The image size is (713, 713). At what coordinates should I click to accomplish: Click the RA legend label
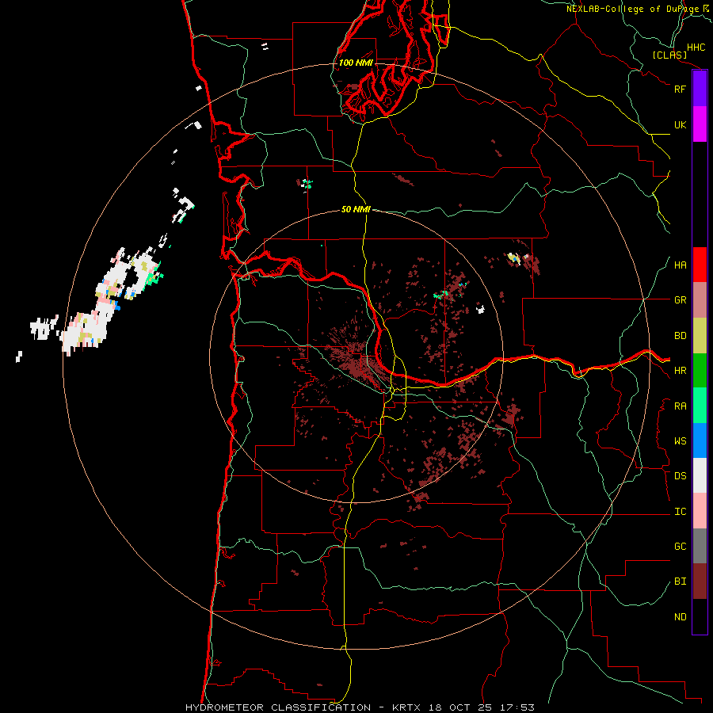tap(681, 406)
